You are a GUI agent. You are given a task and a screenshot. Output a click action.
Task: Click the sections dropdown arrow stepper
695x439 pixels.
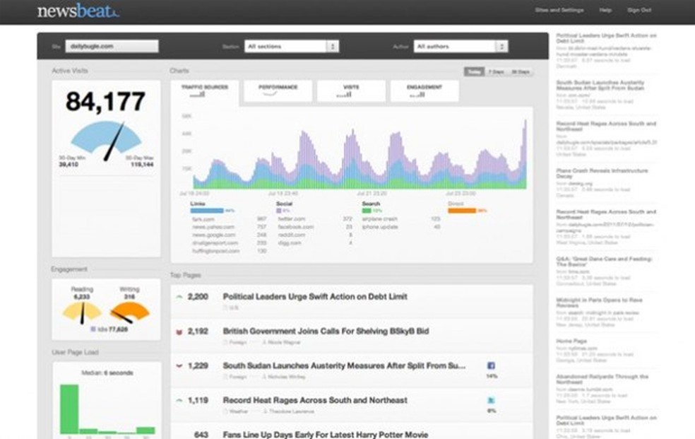click(x=333, y=46)
